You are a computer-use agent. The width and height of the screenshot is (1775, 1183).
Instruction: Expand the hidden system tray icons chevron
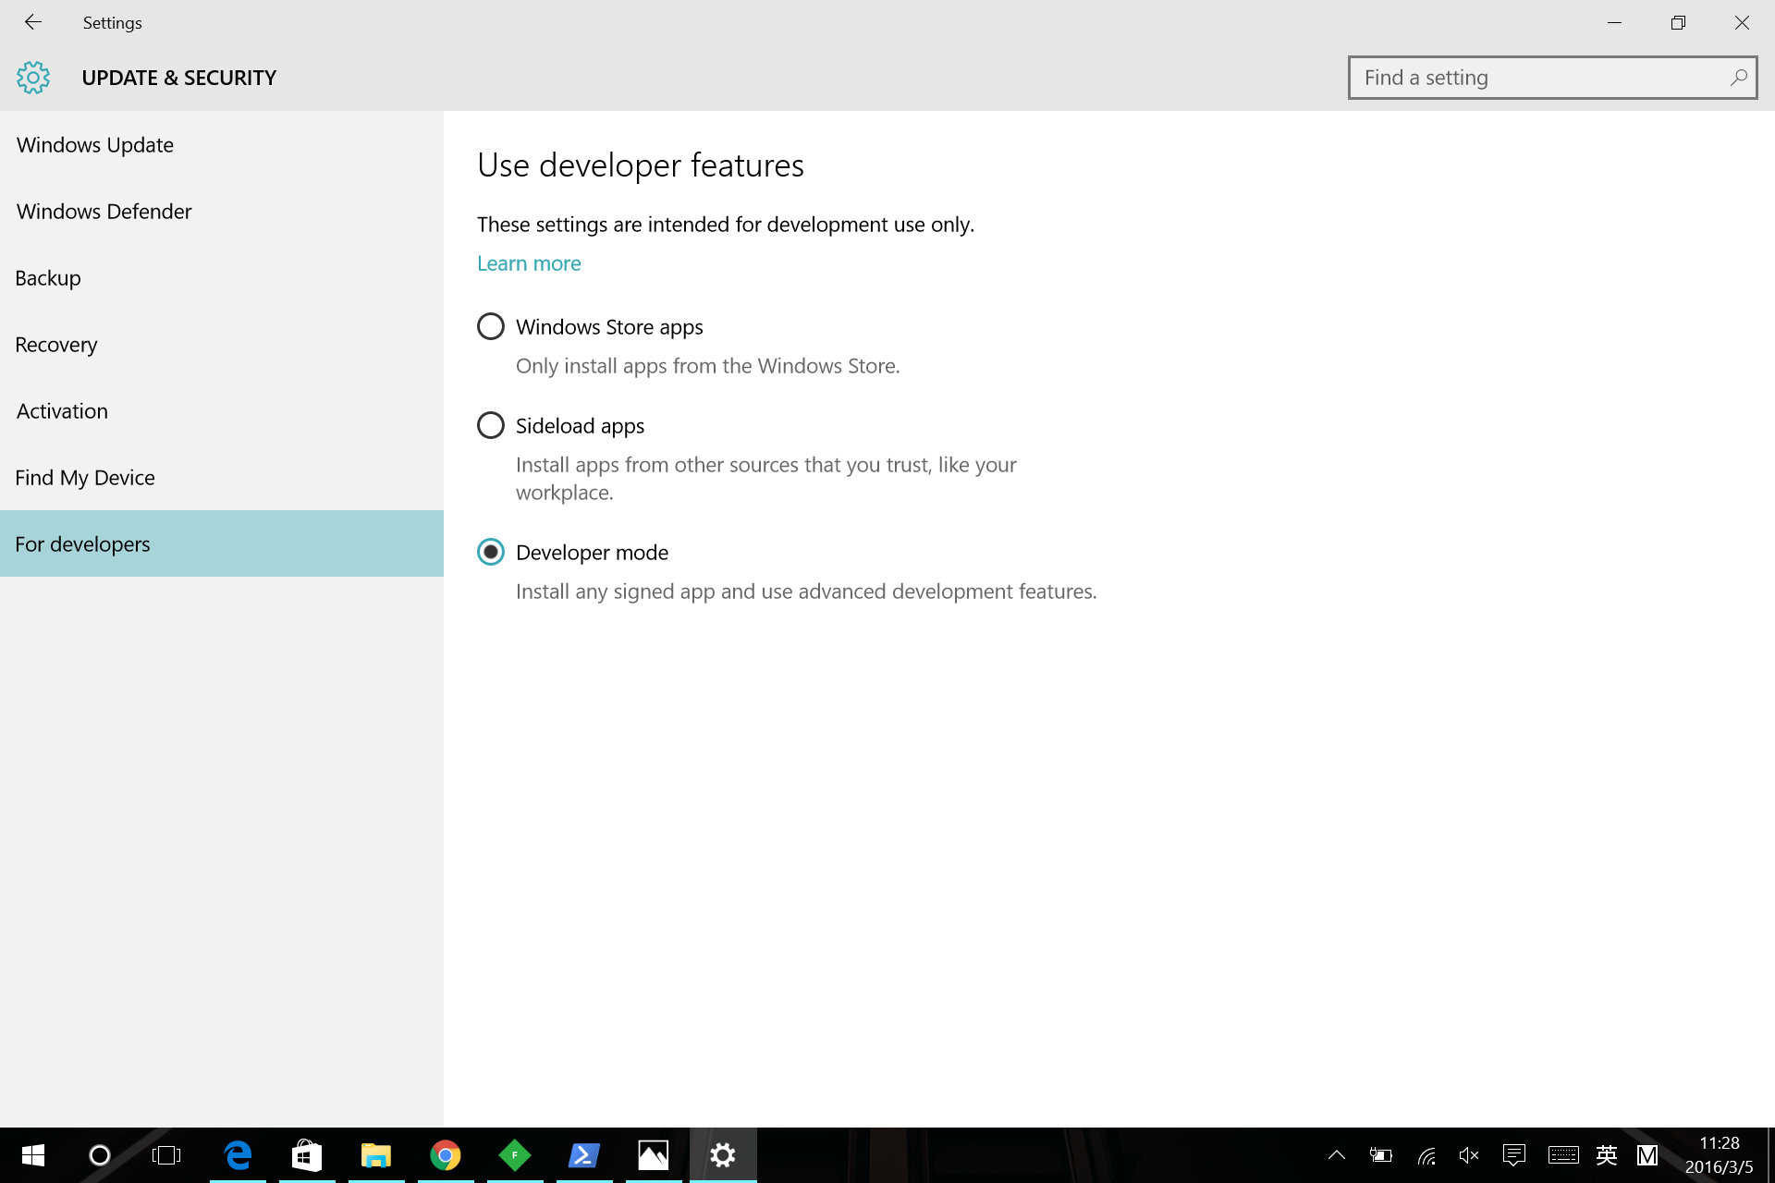tap(1337, 1155)
